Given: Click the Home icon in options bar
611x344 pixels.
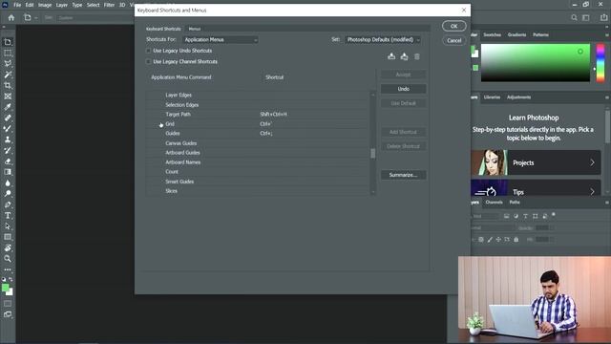Looking at the screenshot, I should [11, 17].
